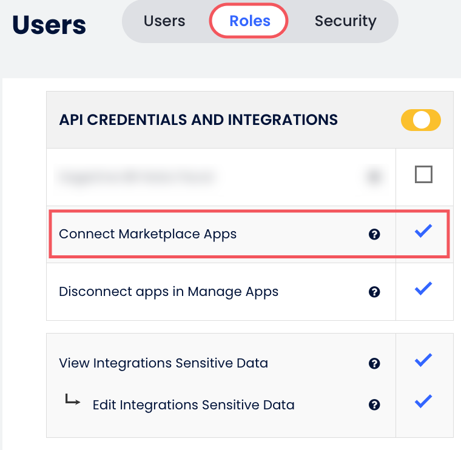Untick Edit Integrations Sensitive Data checkmark
This screenshot has height=450, width=461.
[x=423, y=401]
